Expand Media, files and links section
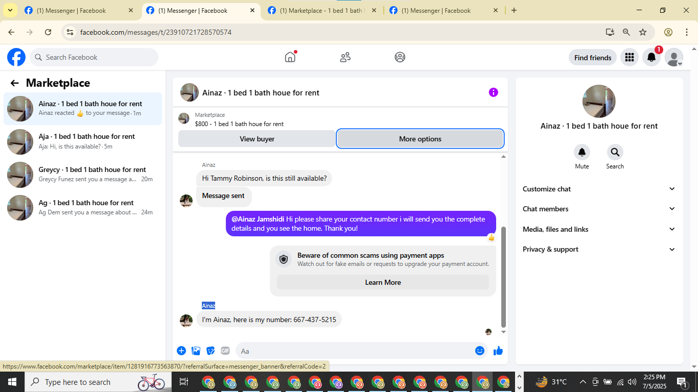Image resolution: width=698 pixels, height=392 pixels. 599,229
